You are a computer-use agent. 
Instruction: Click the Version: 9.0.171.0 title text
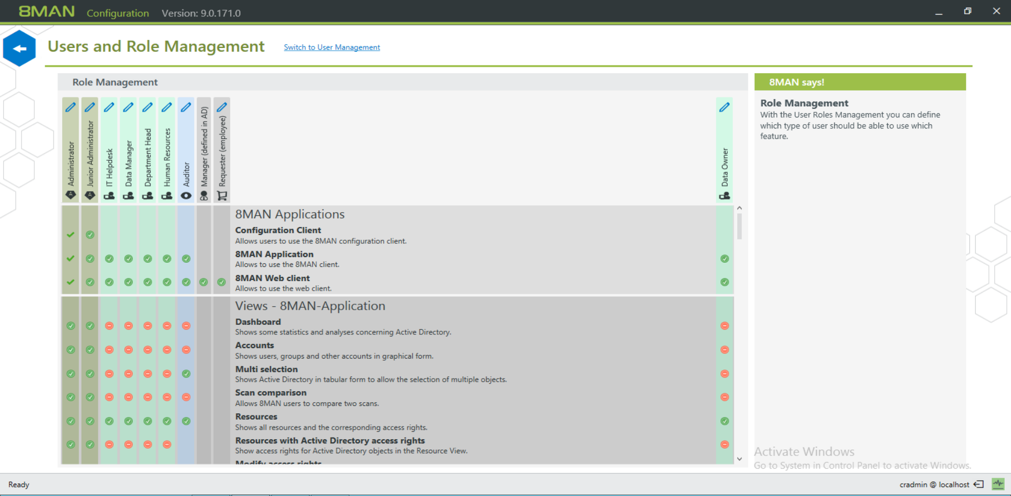coord(201,13)
